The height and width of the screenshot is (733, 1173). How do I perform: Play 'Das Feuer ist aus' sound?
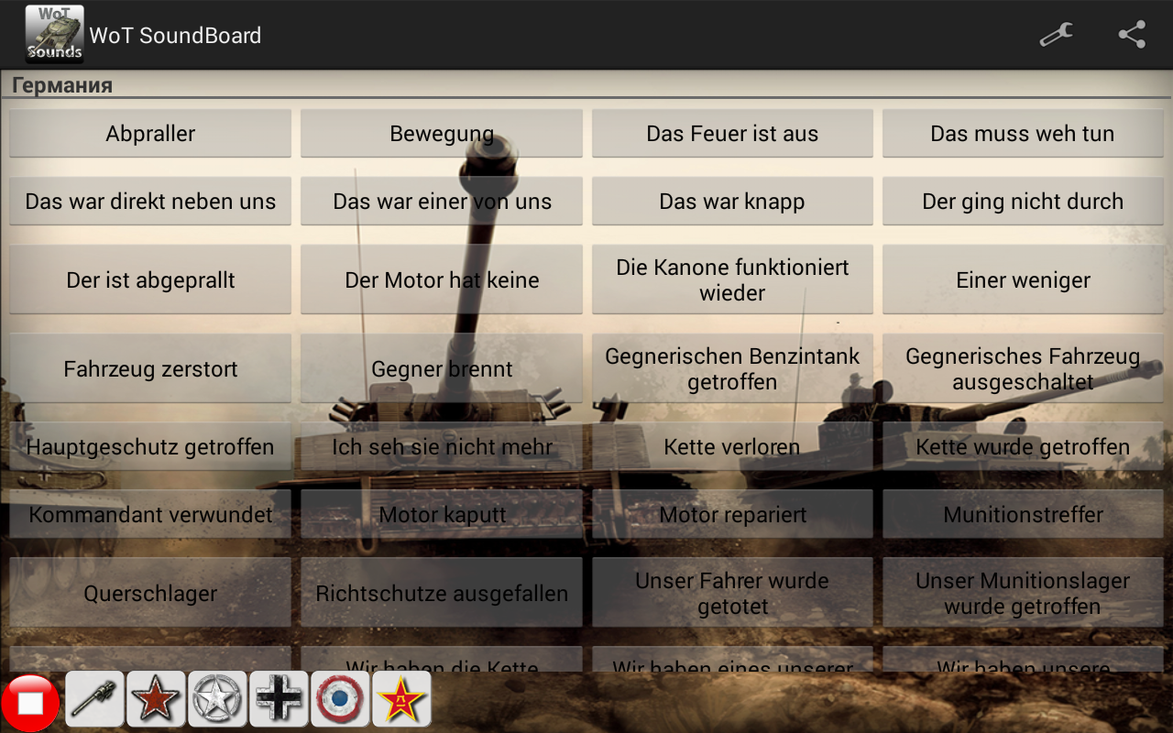point(732,134)
